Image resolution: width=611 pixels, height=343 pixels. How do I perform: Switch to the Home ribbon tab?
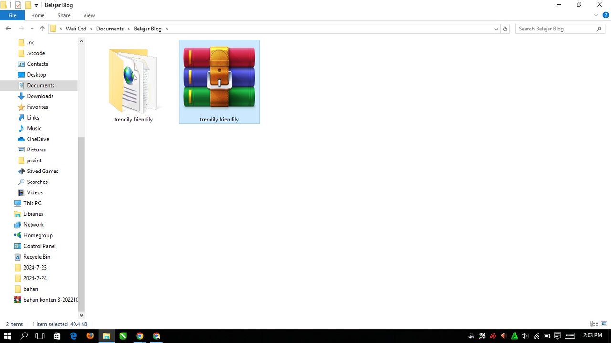(x=38, y=15)
